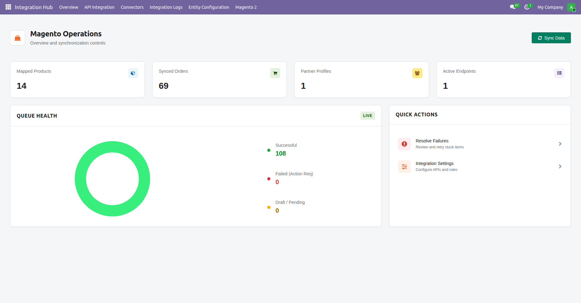581x303 pixels.
Task: Click the Failed (Action Req) label
Action: (294, 174)
